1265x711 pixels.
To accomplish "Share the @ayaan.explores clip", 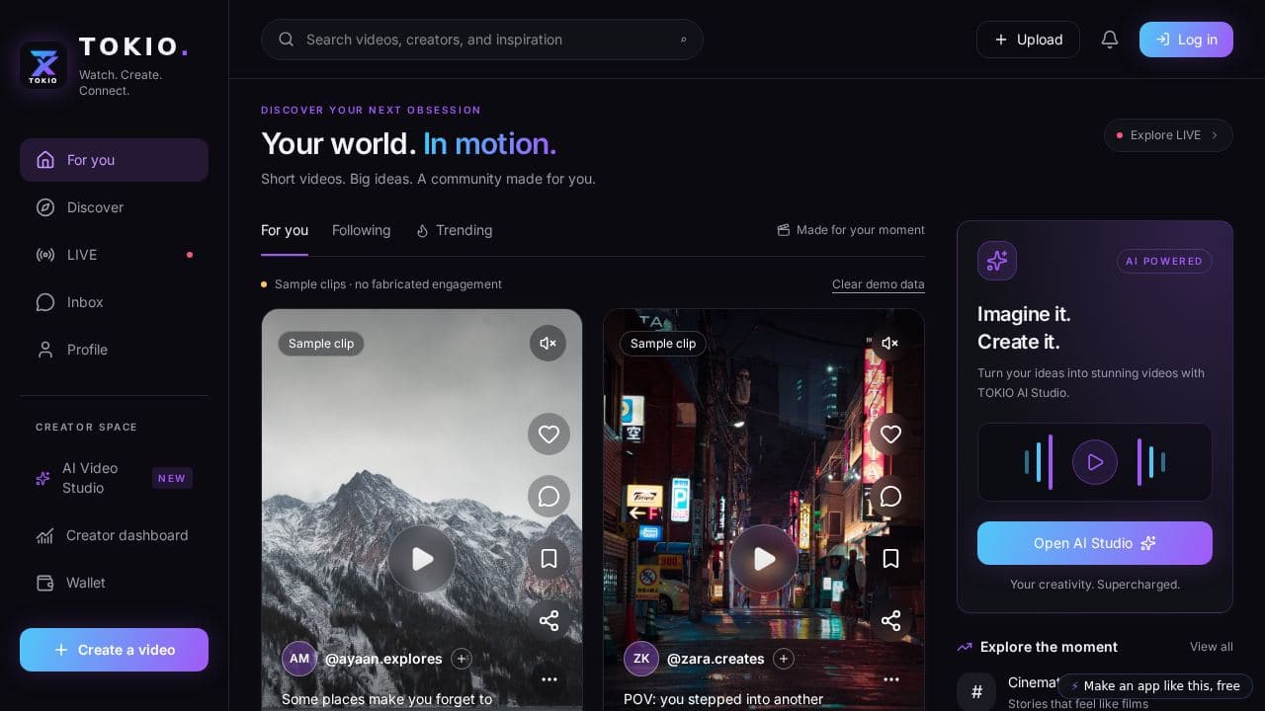I will point(548,620).
